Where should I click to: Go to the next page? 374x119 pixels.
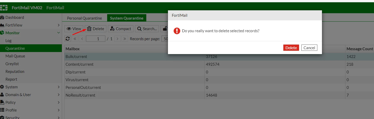117,39
